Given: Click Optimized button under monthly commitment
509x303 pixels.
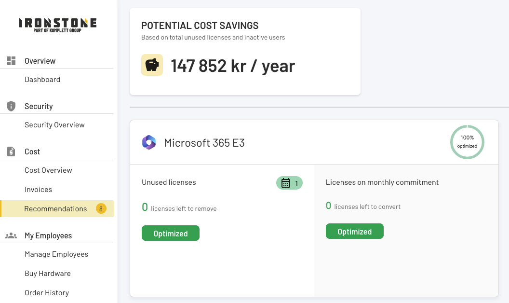Looking at the screenshot, I should click(x=354, y=231).
